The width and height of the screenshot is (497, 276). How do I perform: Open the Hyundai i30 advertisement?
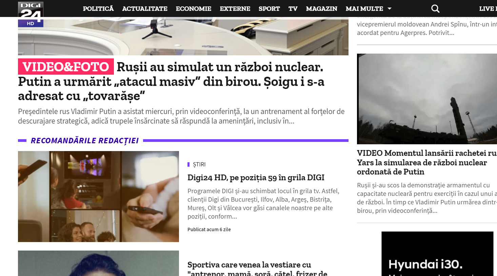pos(437,254)
